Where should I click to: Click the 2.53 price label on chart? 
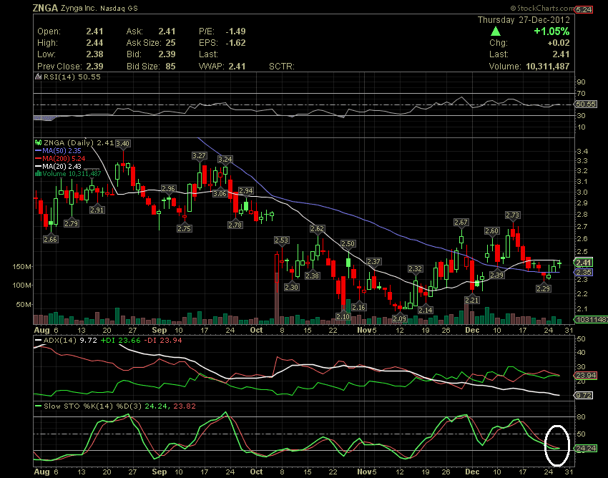281,240
